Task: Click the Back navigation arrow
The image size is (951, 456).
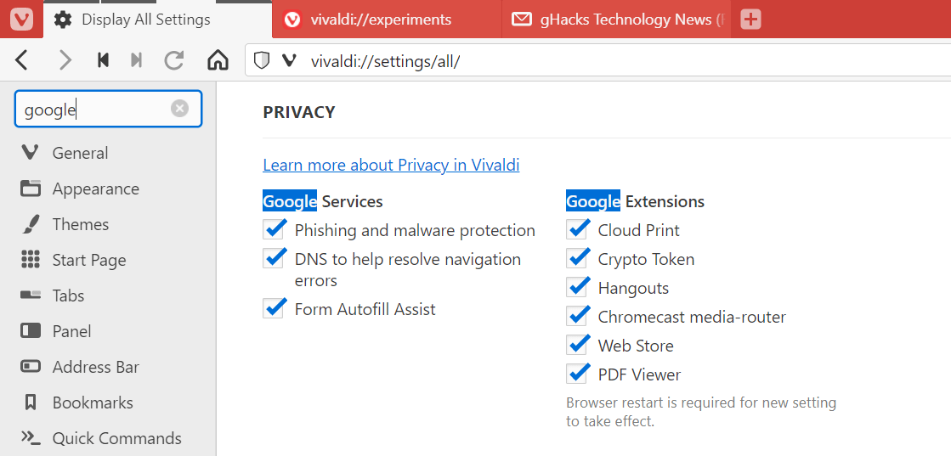Action: [23, 60]
